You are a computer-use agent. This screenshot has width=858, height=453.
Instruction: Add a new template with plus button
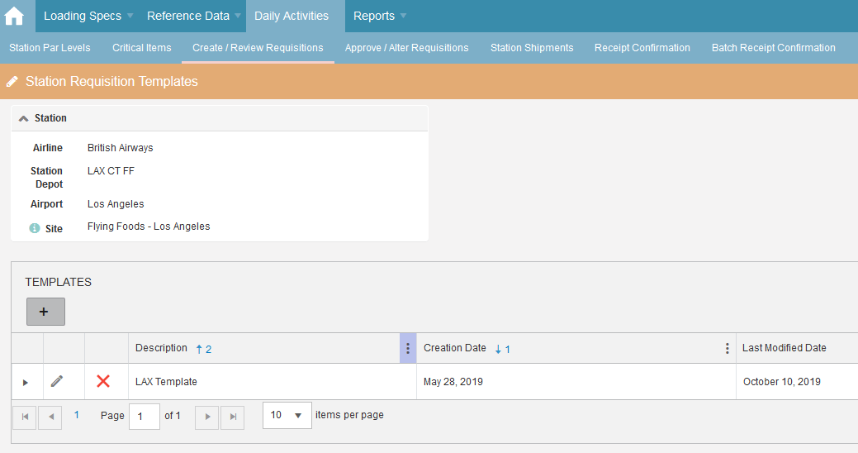pos(46,312)
